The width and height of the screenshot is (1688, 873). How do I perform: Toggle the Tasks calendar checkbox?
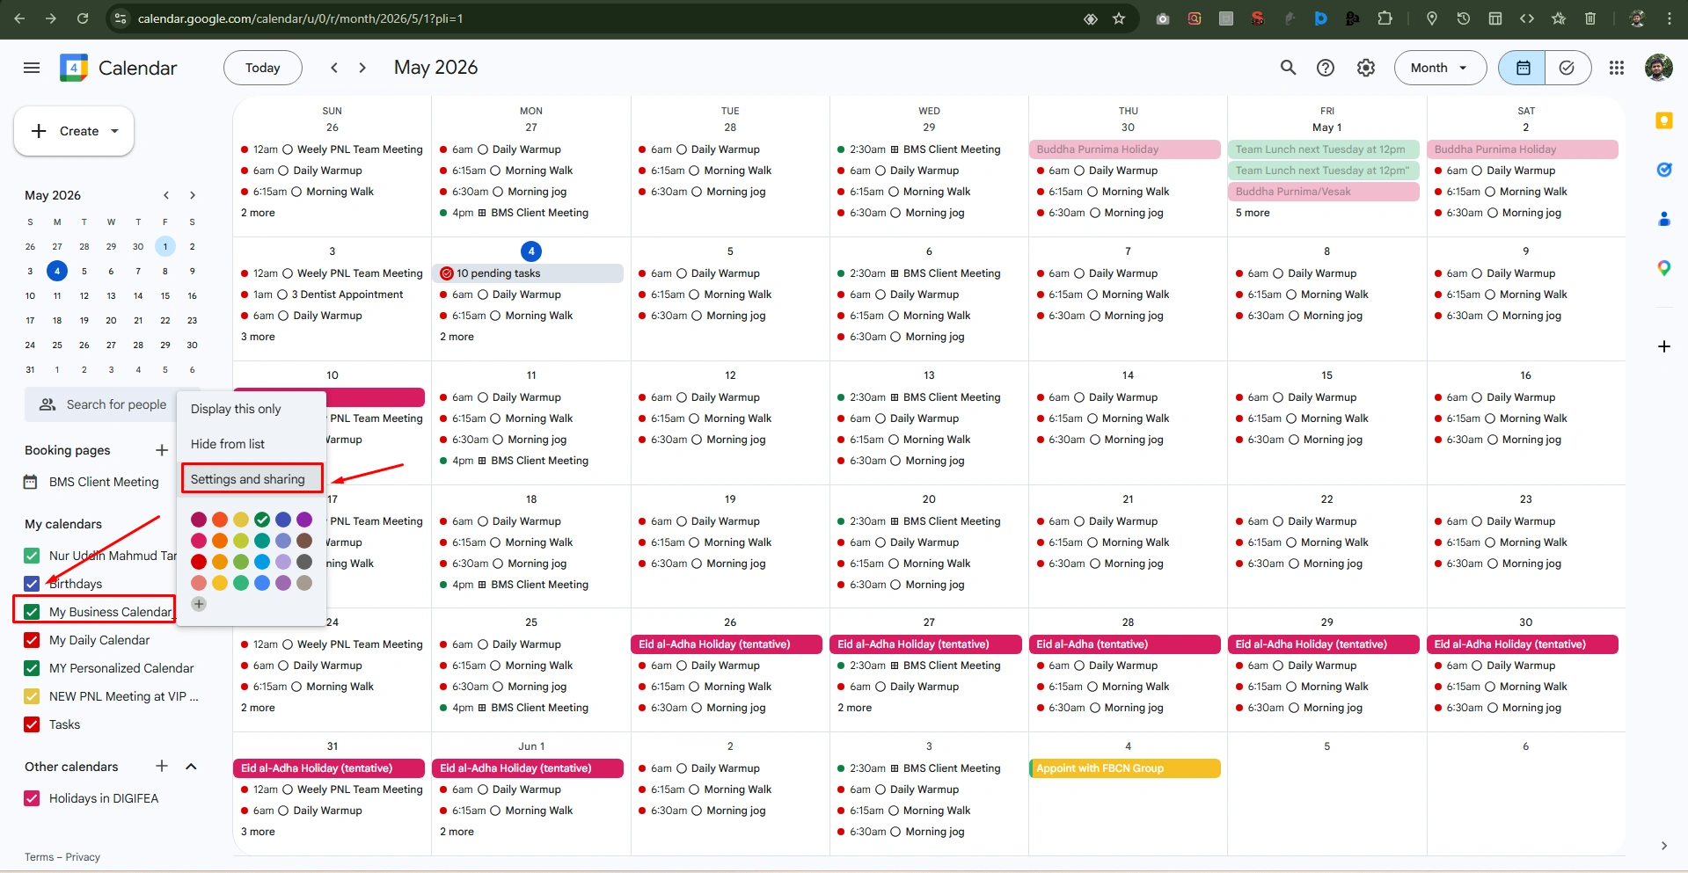(32, 724)
